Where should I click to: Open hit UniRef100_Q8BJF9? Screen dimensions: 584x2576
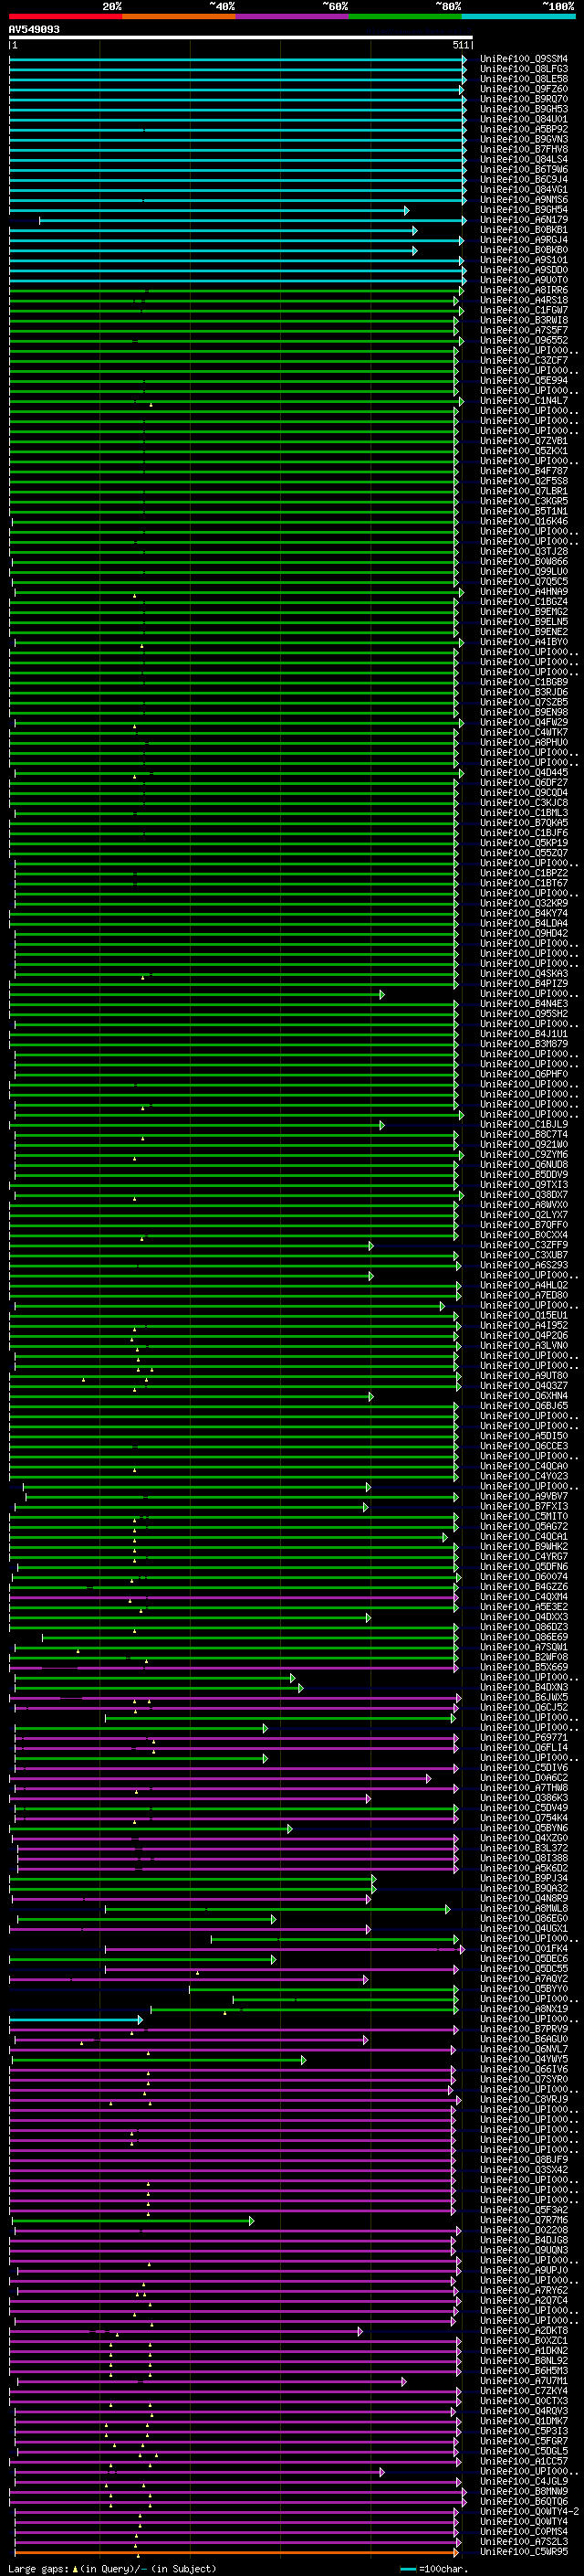(523, 2160)
